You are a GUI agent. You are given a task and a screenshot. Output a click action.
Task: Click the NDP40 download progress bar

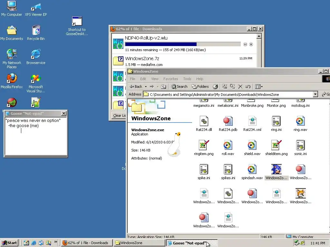point(183,44)
